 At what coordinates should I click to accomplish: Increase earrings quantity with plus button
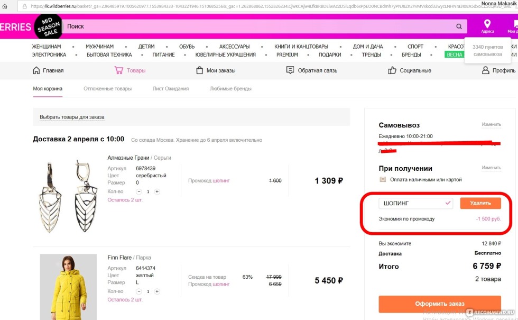coord(157,191)
